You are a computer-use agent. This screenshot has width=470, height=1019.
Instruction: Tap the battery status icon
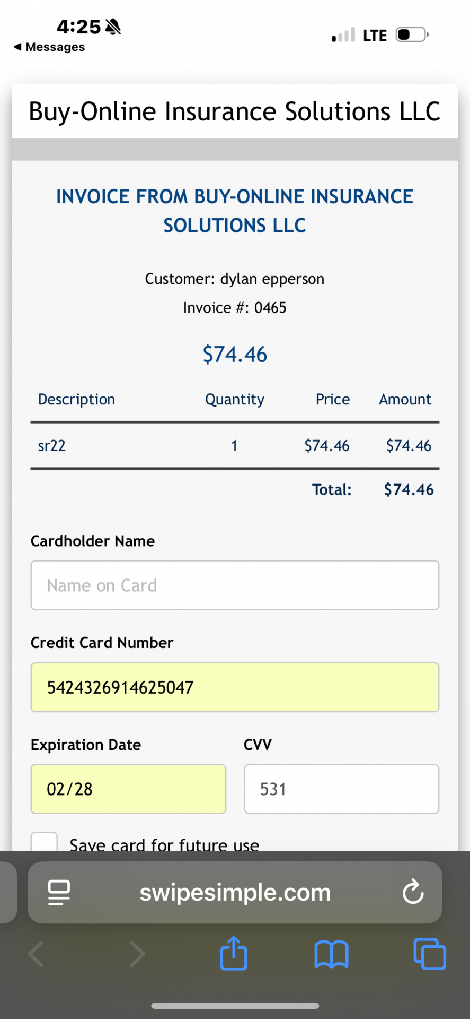[412, 35]
